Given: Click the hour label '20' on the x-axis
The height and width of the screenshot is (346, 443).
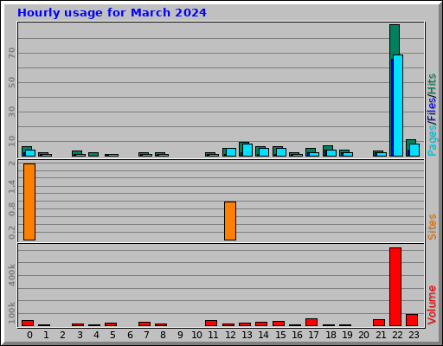Looking at the screenshot, I should click(x=363, y=335).
